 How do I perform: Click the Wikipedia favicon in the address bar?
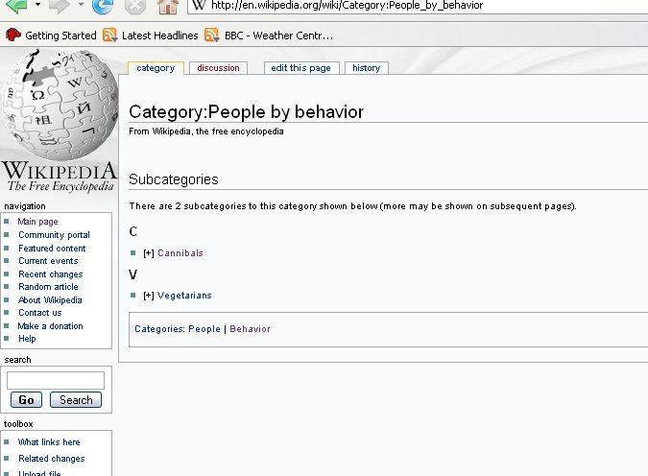pos(199,5)
